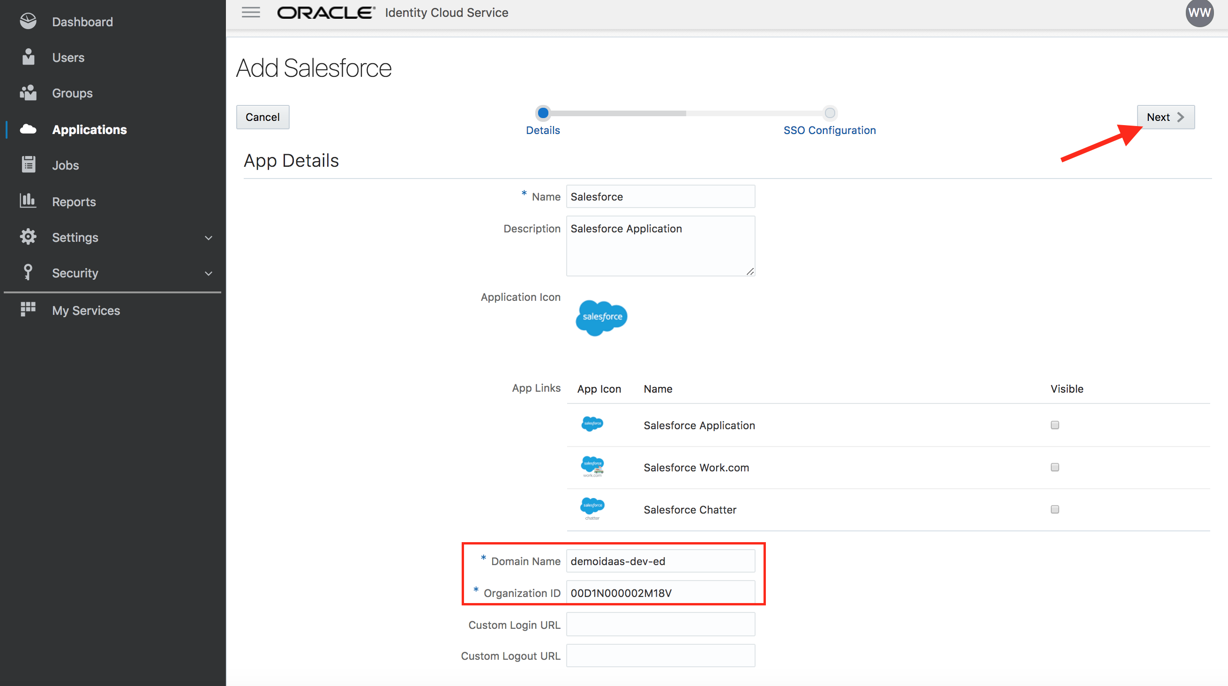Click Salesforce Application link name
Screen dimensions: 1228x686
[x=699, y=425]
